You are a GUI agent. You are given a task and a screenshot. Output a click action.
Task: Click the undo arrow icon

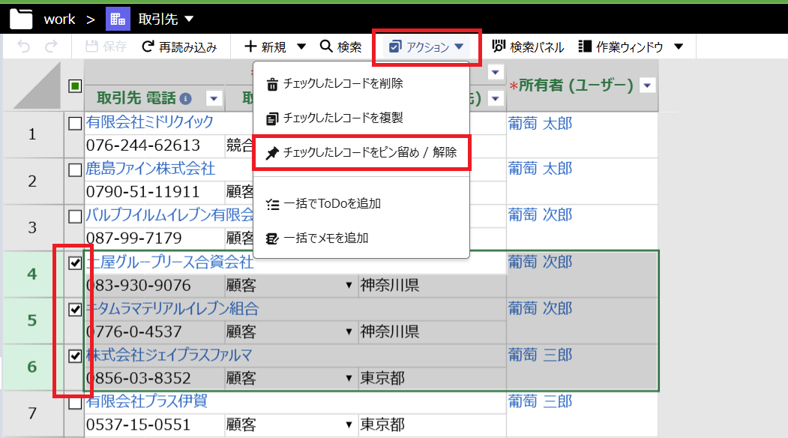(24, 46)
